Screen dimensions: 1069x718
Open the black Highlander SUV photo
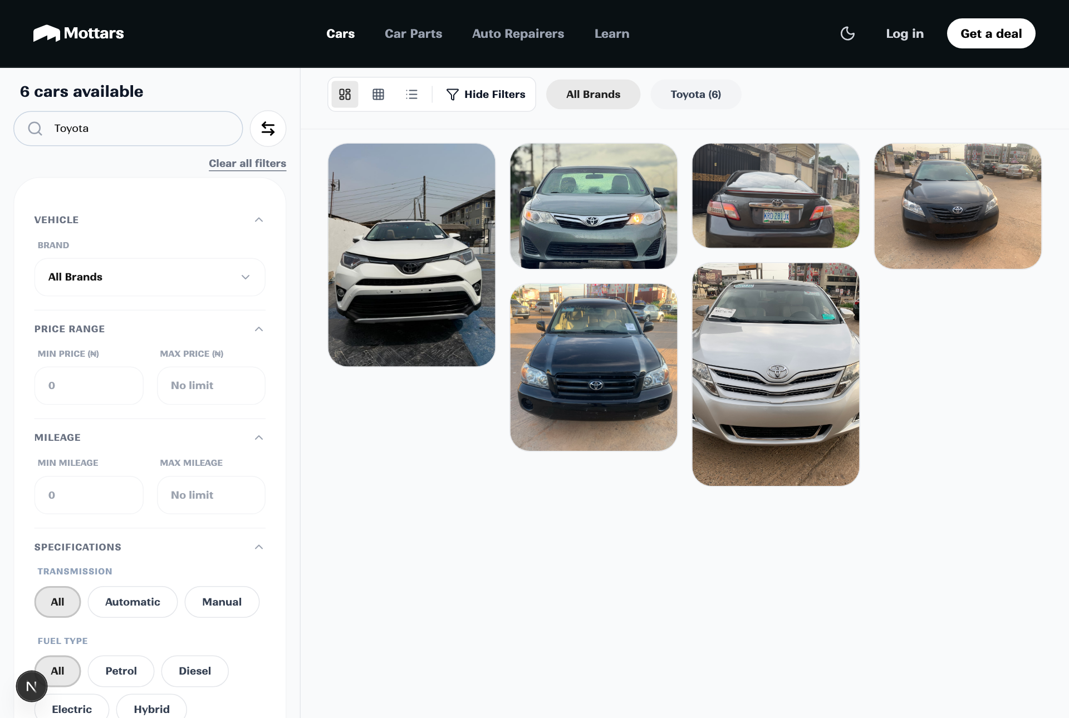pos(594,367)
